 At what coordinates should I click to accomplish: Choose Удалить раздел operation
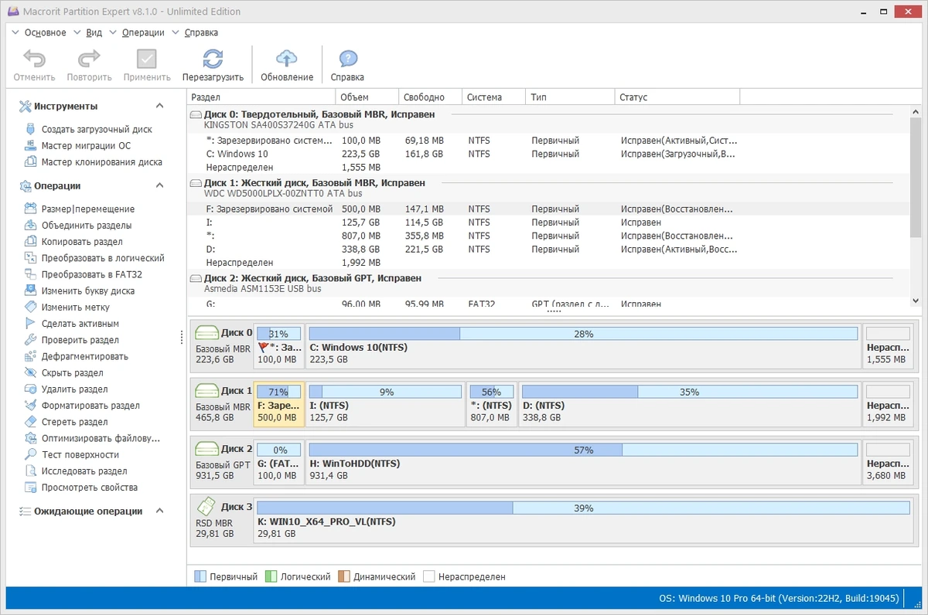(x=75, y=389)
